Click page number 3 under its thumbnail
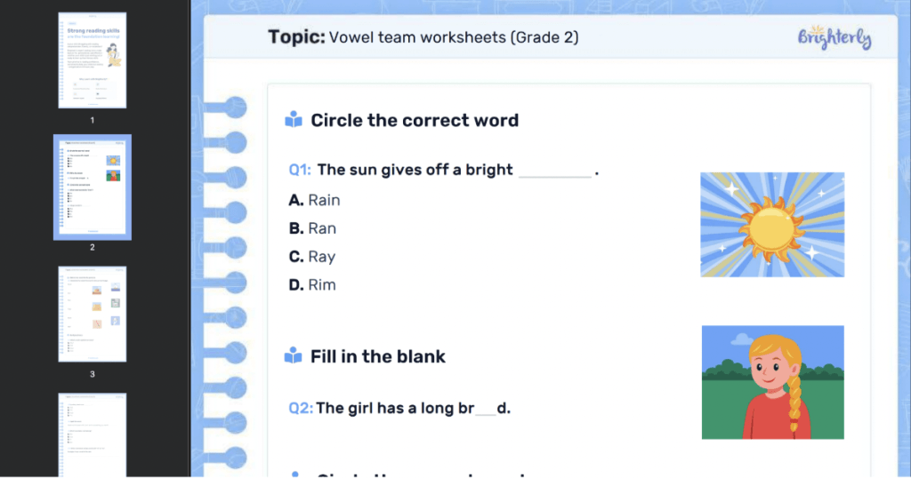 [93, 374]
